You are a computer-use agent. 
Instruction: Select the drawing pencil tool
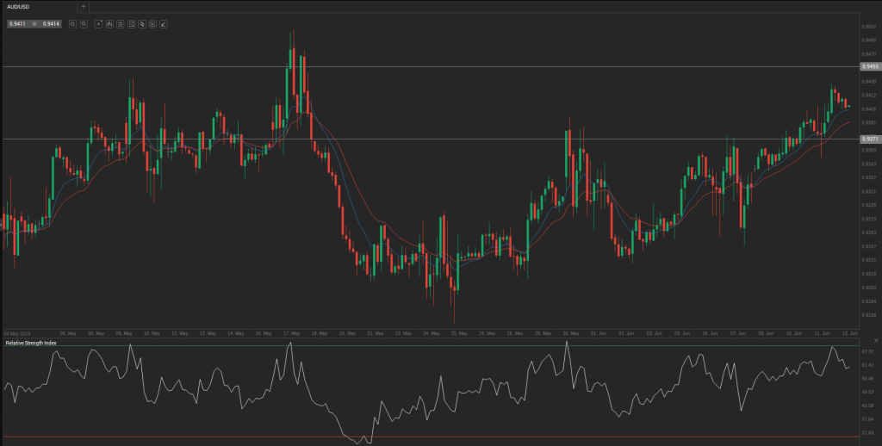(x=163, y=24)
